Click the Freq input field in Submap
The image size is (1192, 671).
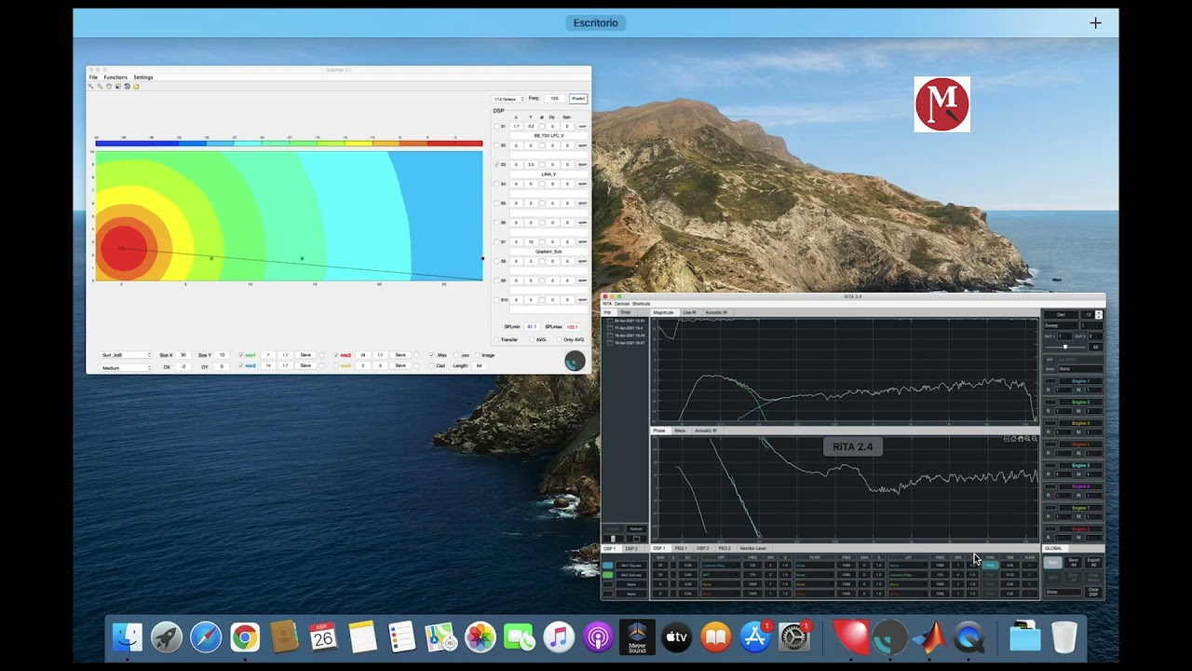(555, 99)
